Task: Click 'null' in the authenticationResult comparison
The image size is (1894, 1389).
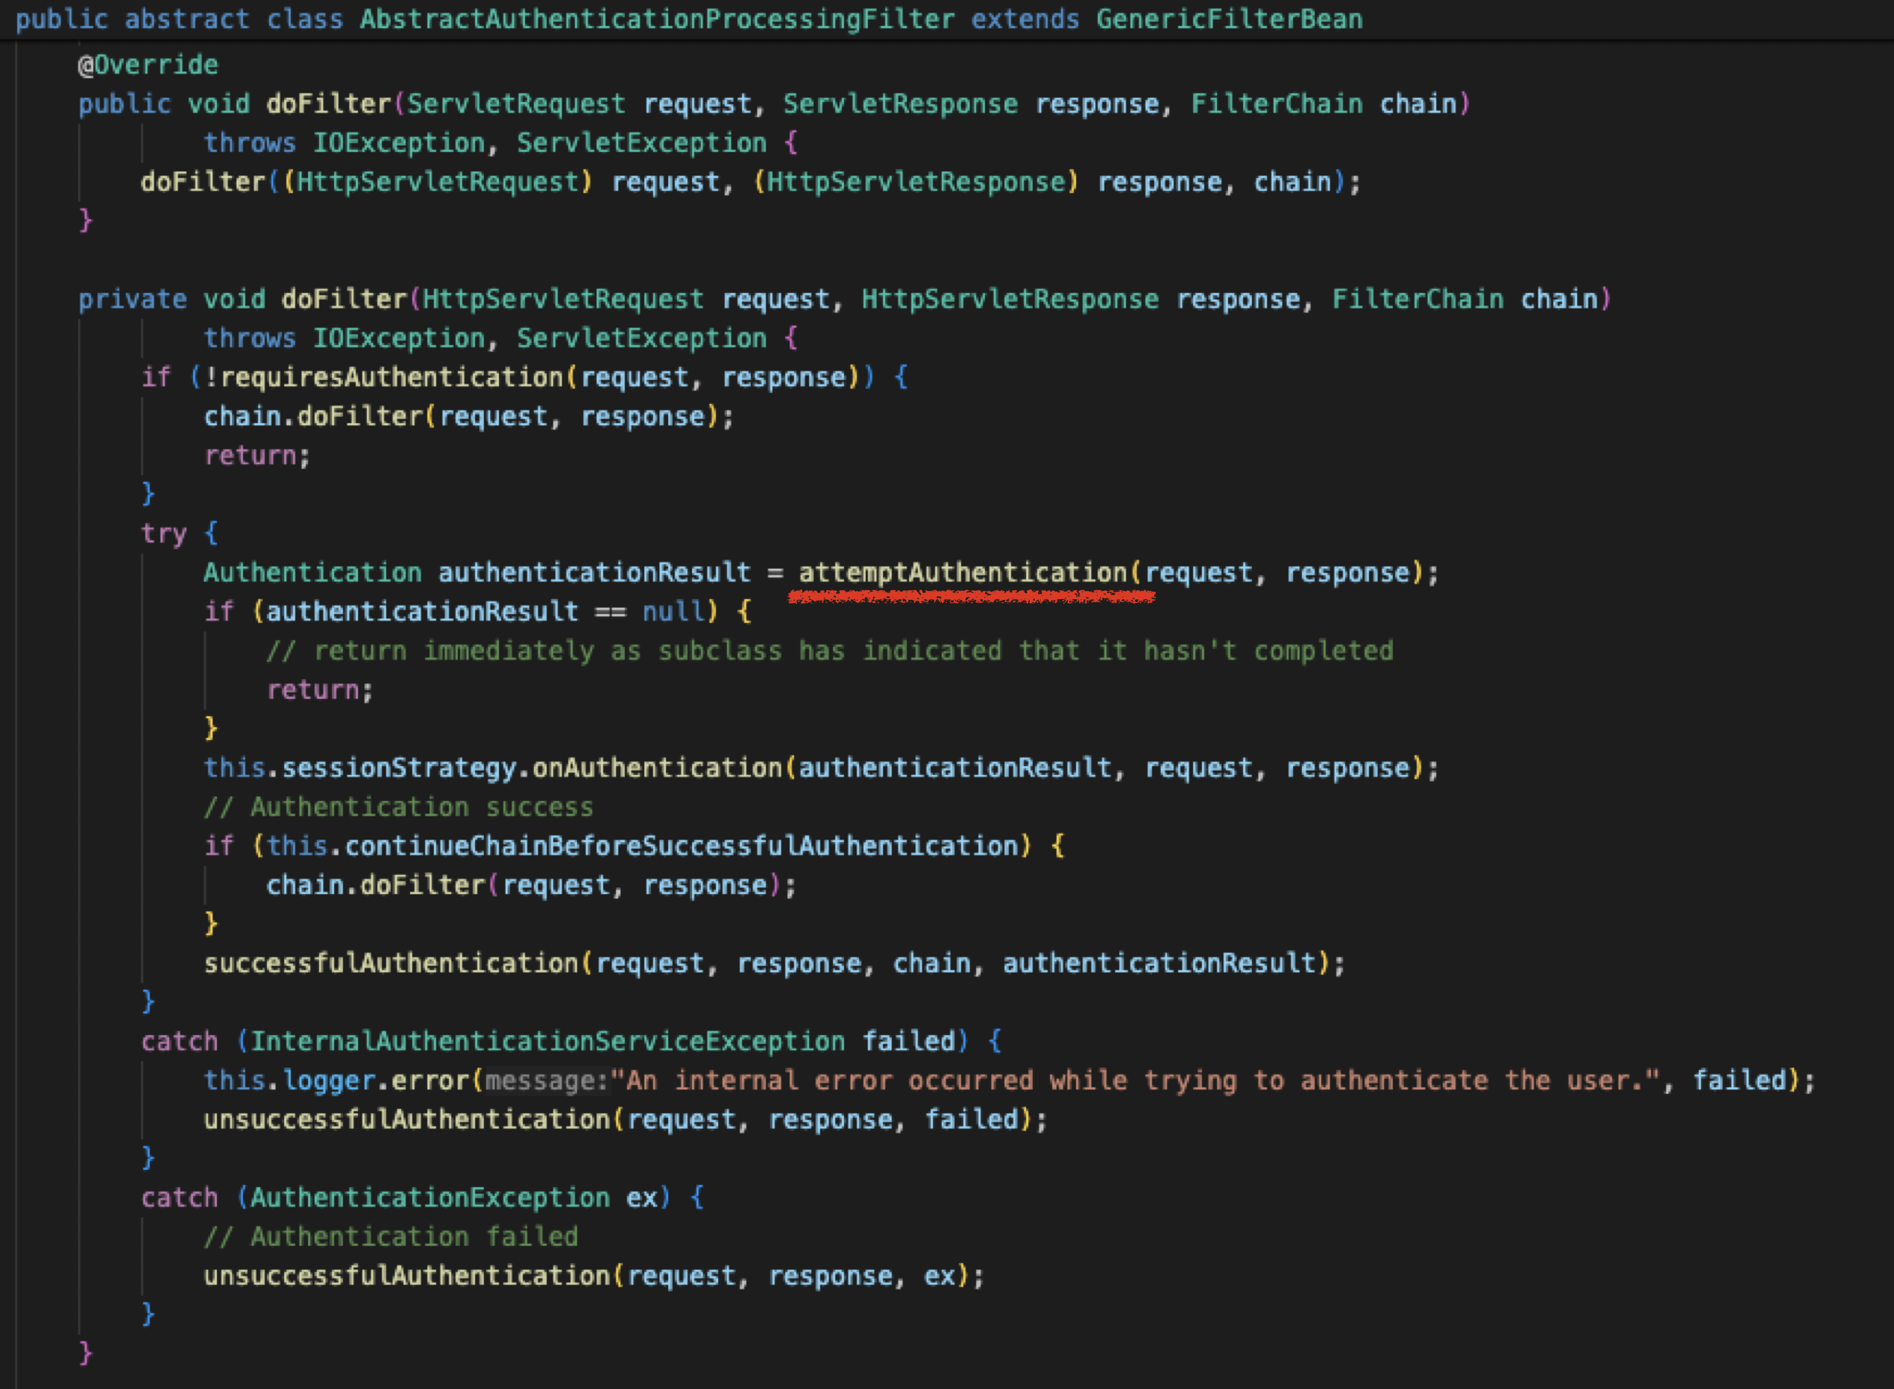Action: (673, 611)
